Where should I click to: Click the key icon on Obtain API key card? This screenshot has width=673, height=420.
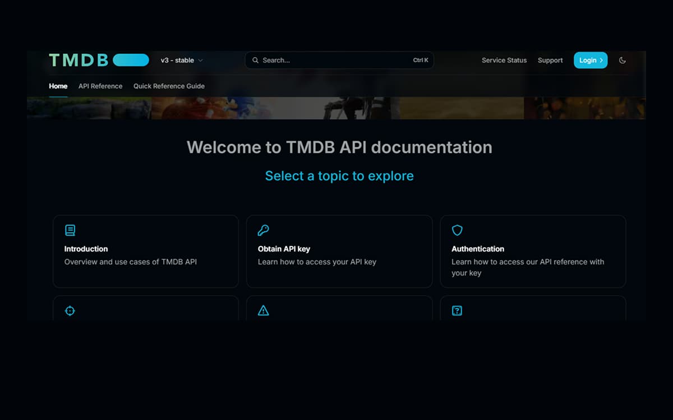click(x=264, y=230)
